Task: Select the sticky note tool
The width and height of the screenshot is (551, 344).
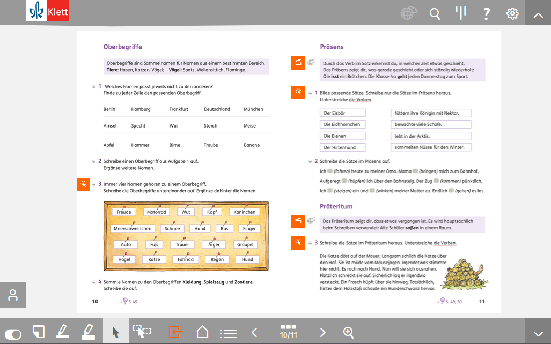Action: click(x=38, y=332)
